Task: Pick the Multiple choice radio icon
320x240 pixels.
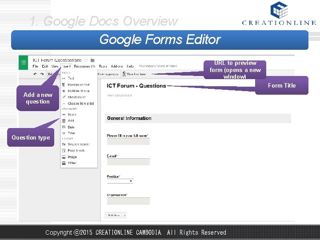Action: [x=64, y=91]
